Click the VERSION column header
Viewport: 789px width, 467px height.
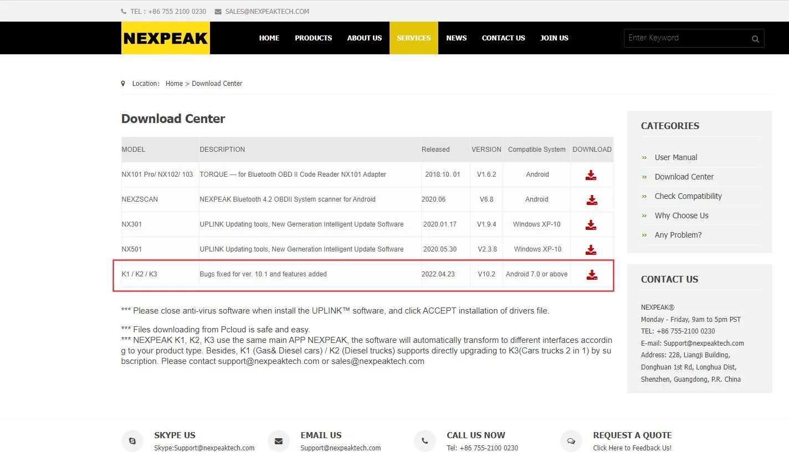pos(486,150)
